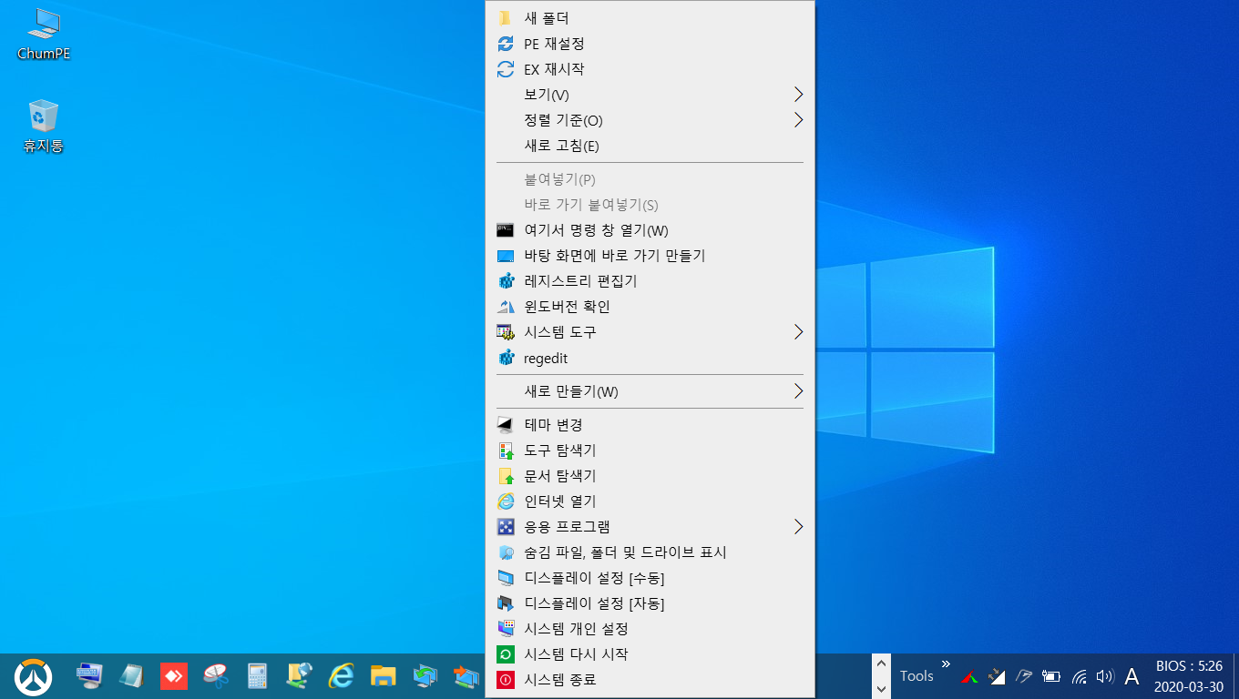Choose EX 재시작 to restart explorer
Image resolution: width=1239 pixels, height=699 pixels.
point(649,68)
